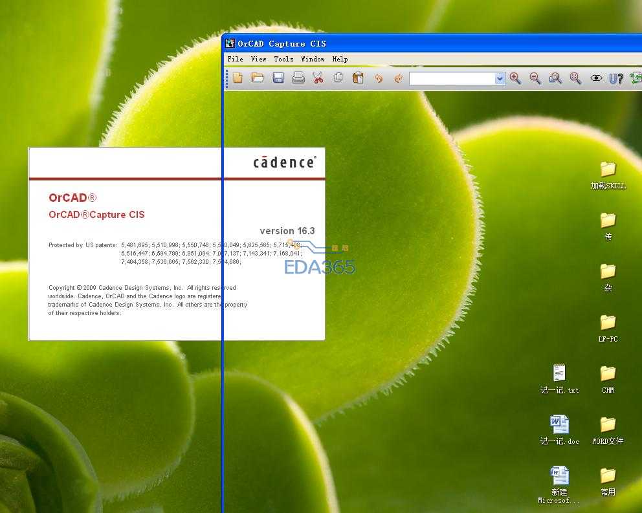Expand the toolbar part dropdown arrow

(x=500, y=78)
